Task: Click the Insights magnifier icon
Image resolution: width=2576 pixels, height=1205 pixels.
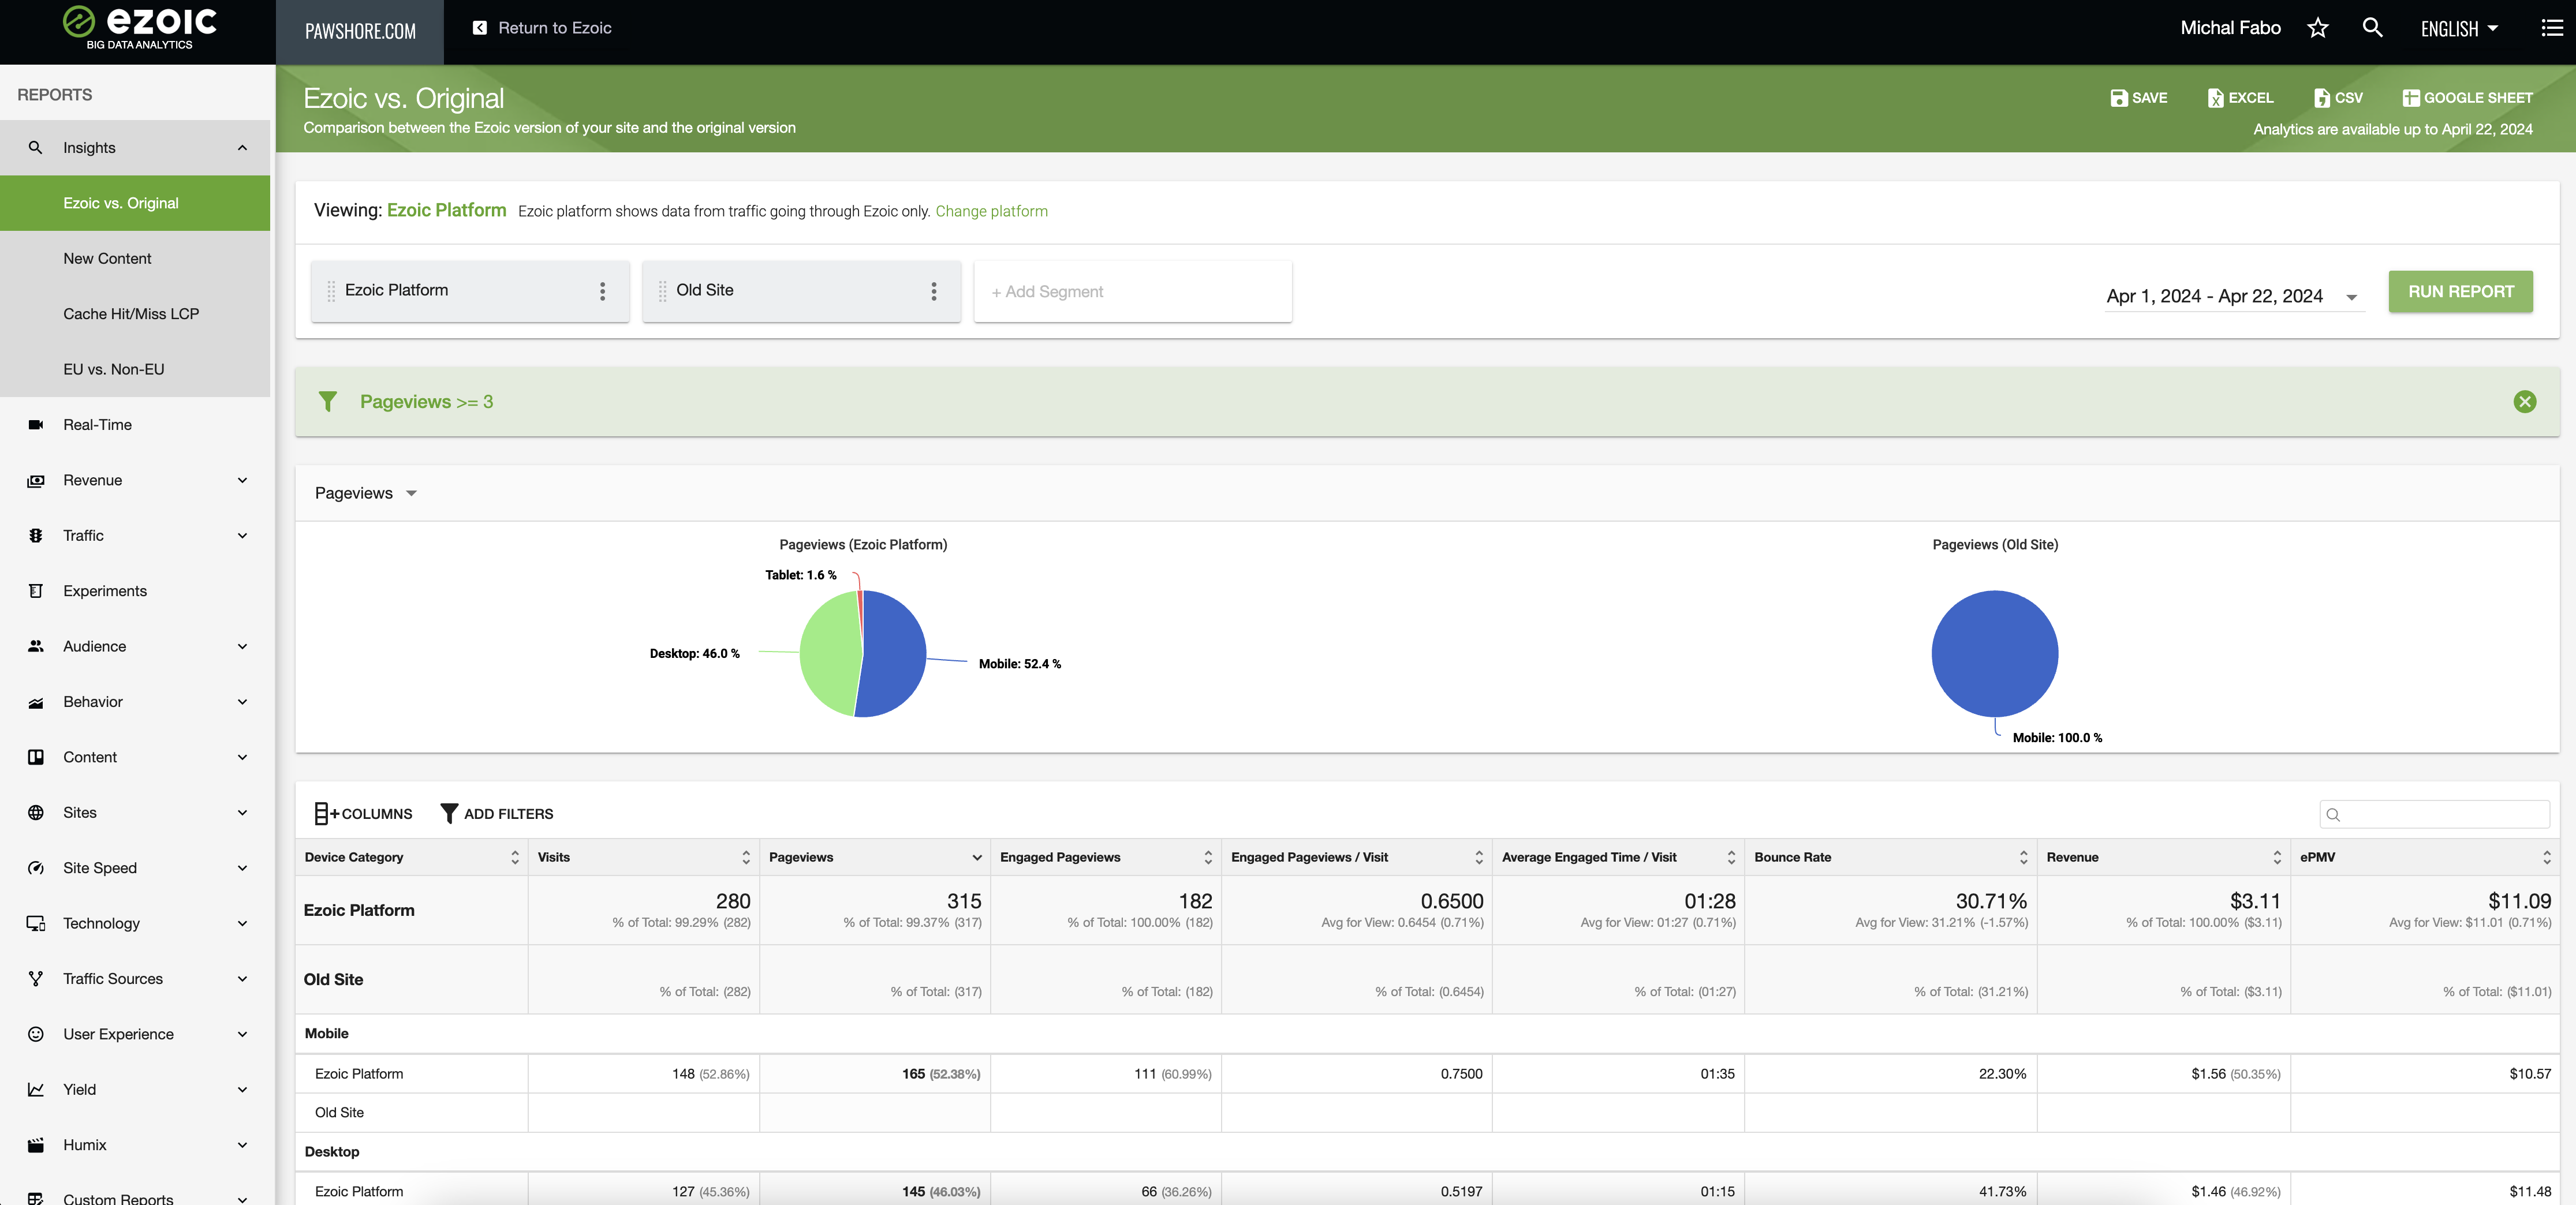Action: pos(36,148)
